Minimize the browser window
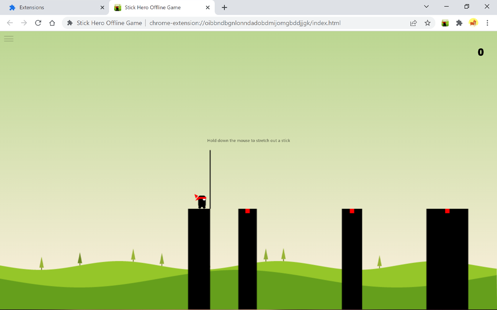The image size is (497, 310). coord(447,7)
